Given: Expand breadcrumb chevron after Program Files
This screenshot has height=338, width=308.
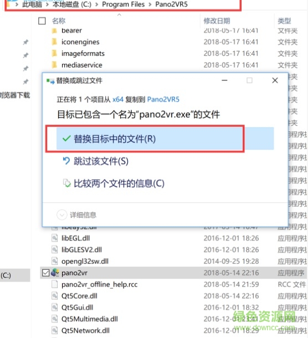Looking at the screenshot, I should coord(150,4).
